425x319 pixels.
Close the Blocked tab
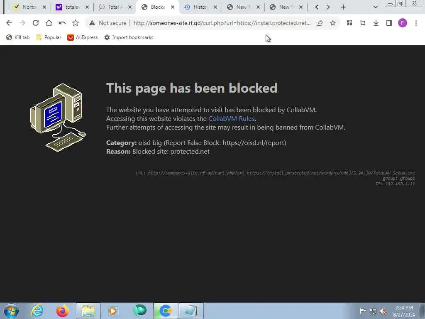point(173,7)
